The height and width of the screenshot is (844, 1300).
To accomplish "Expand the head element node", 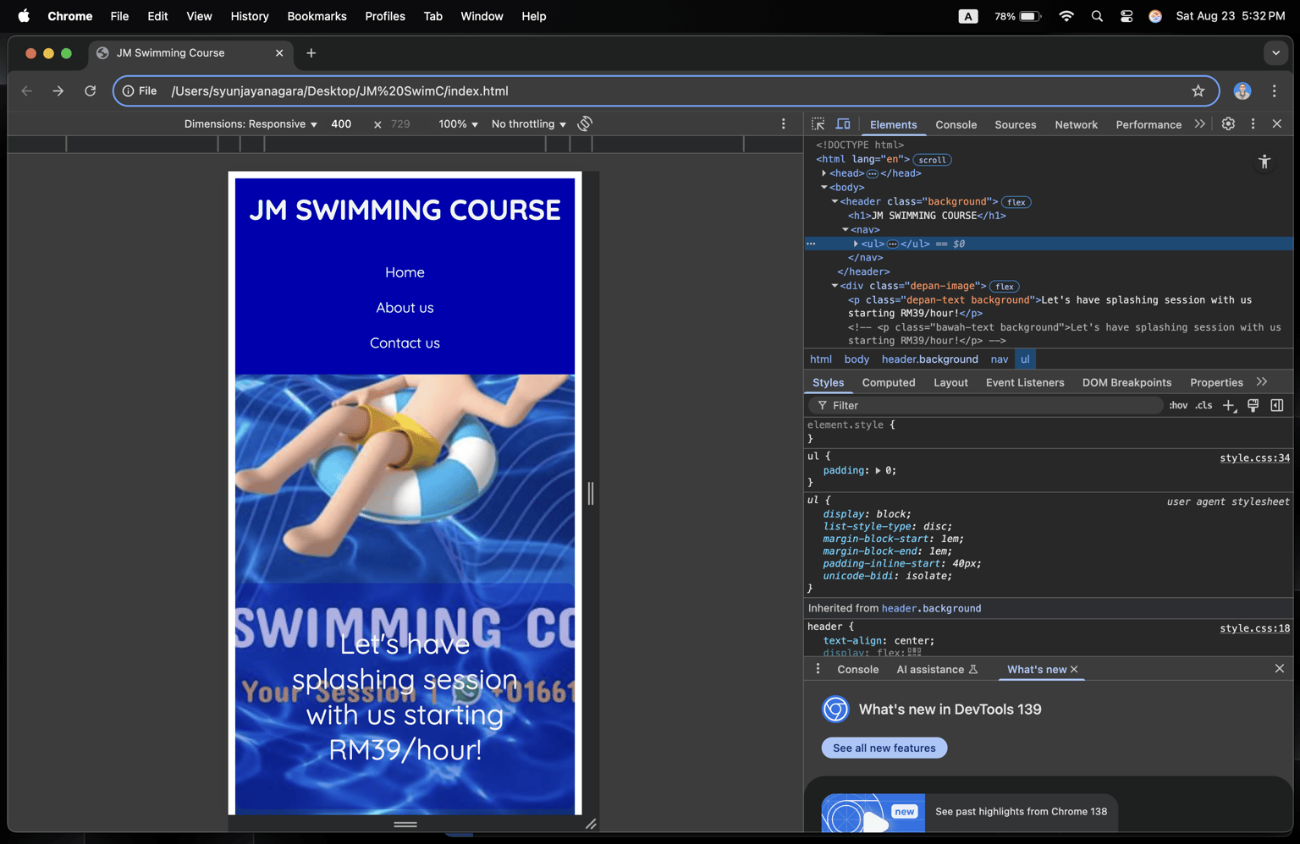I will 824,173.
